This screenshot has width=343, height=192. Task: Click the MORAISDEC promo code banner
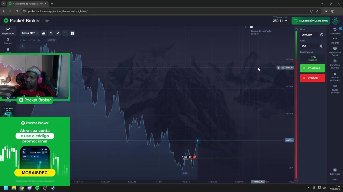35,173
